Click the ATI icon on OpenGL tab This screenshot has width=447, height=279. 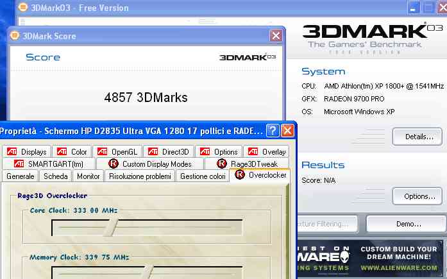102,151
